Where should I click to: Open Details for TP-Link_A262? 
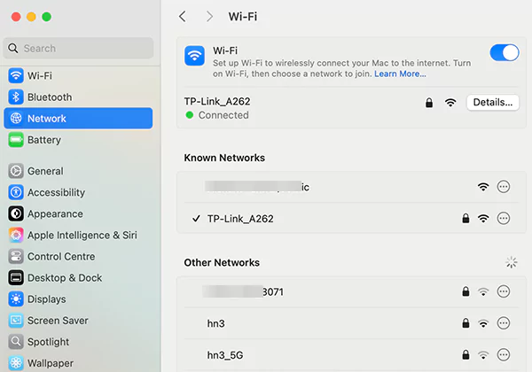pyautogui.click(x=493, y=103)
